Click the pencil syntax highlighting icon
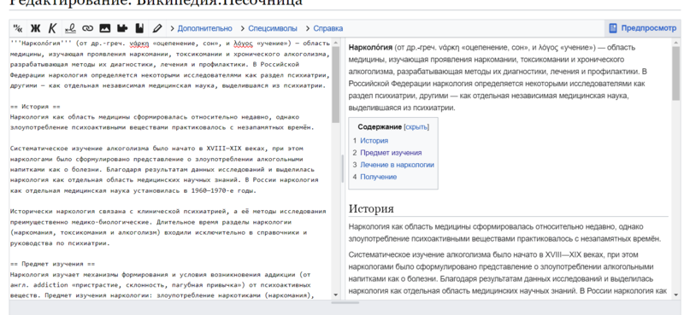Screen dimensions: 684x315 (x=157, y=28)
